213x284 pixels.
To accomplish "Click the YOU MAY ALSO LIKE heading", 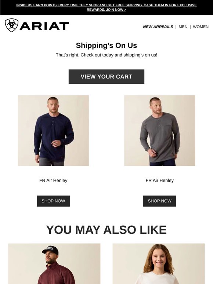I will (106, 230).
